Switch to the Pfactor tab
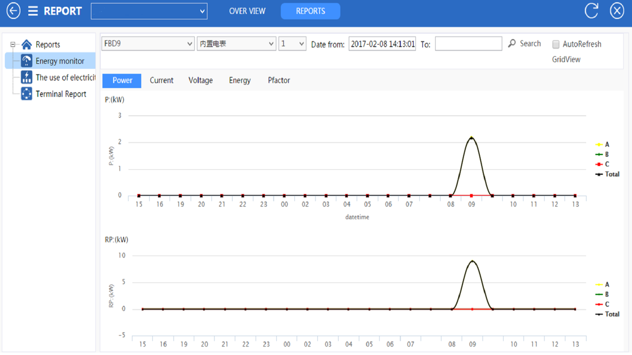This screenshot has width=632, height=355. click(279, 81)
